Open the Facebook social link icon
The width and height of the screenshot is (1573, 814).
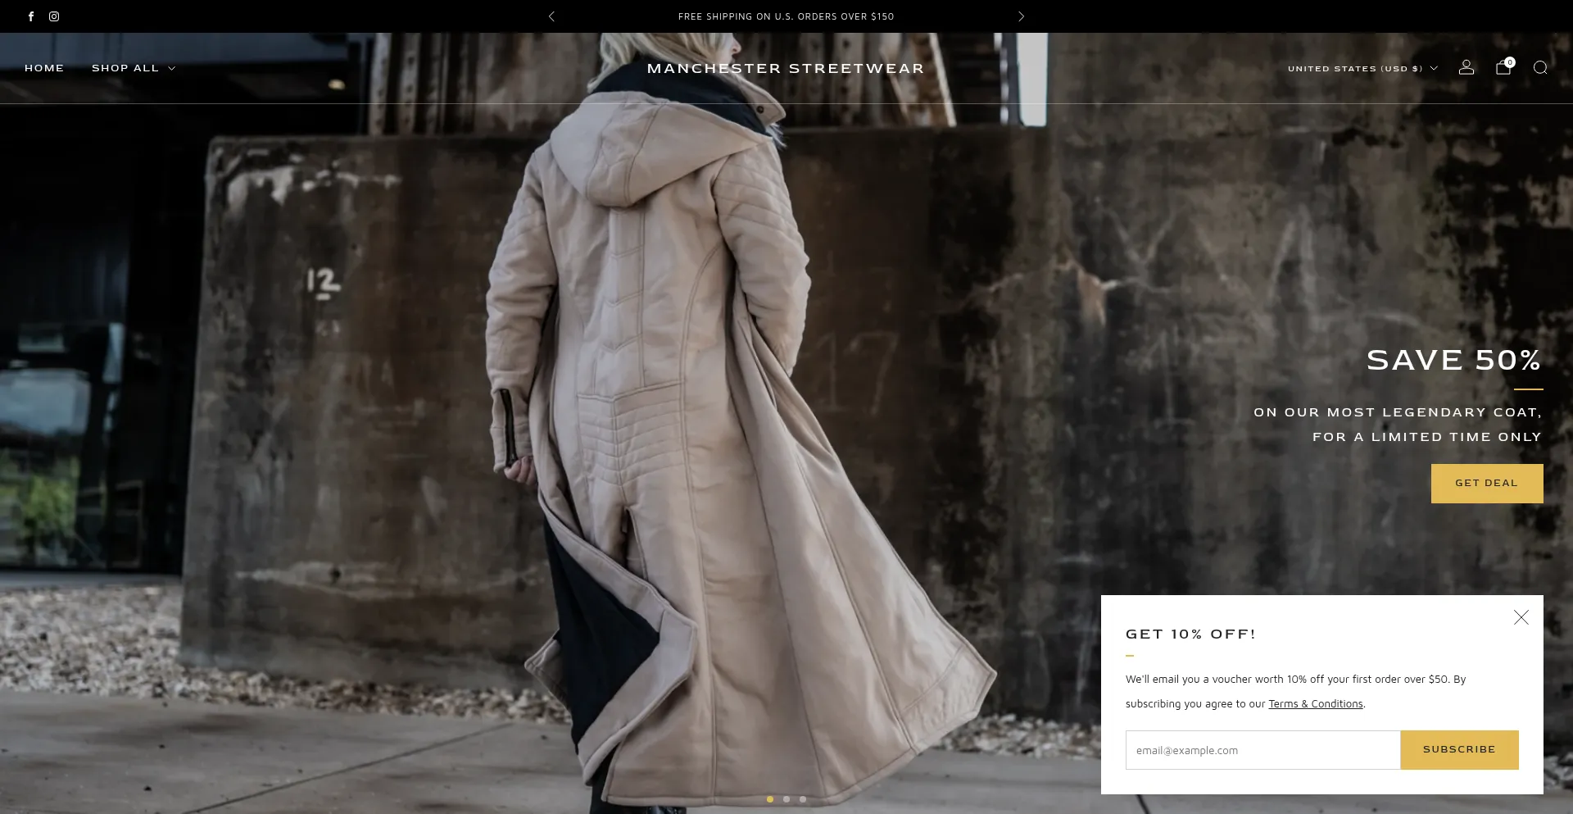click(x=31, y=16)
